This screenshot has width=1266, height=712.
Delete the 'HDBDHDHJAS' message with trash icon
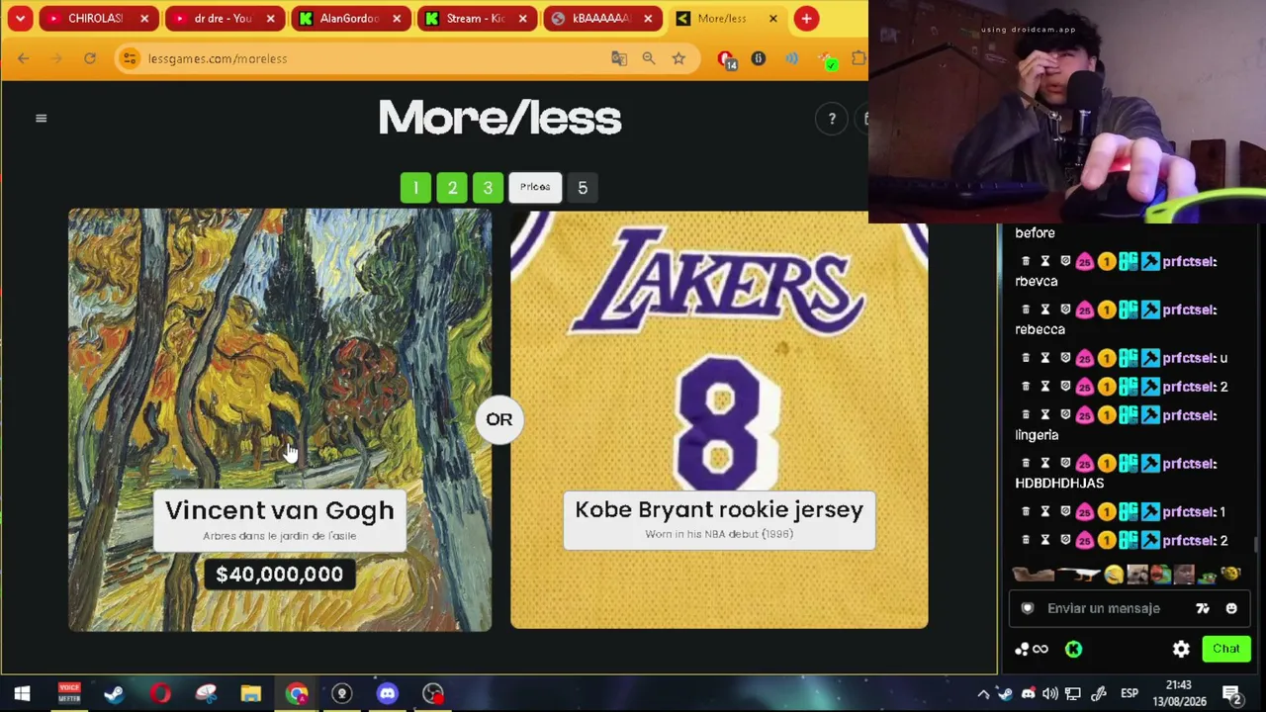pyautogui.click(x=1026, y=463)
